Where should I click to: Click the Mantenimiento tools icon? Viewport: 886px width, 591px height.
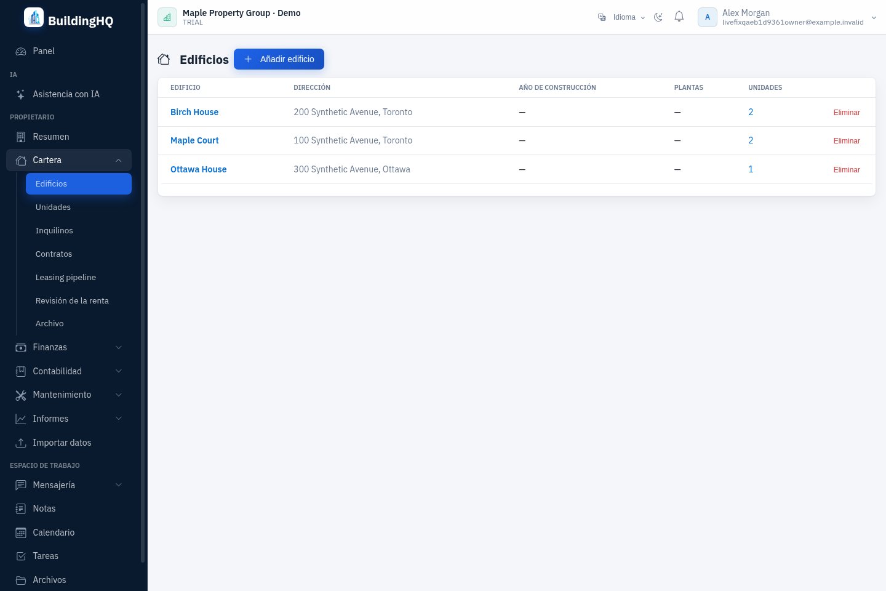tap(21, 395)
